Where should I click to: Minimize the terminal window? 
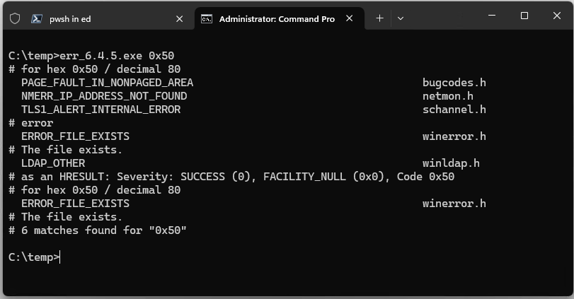[x=492, y=16]
